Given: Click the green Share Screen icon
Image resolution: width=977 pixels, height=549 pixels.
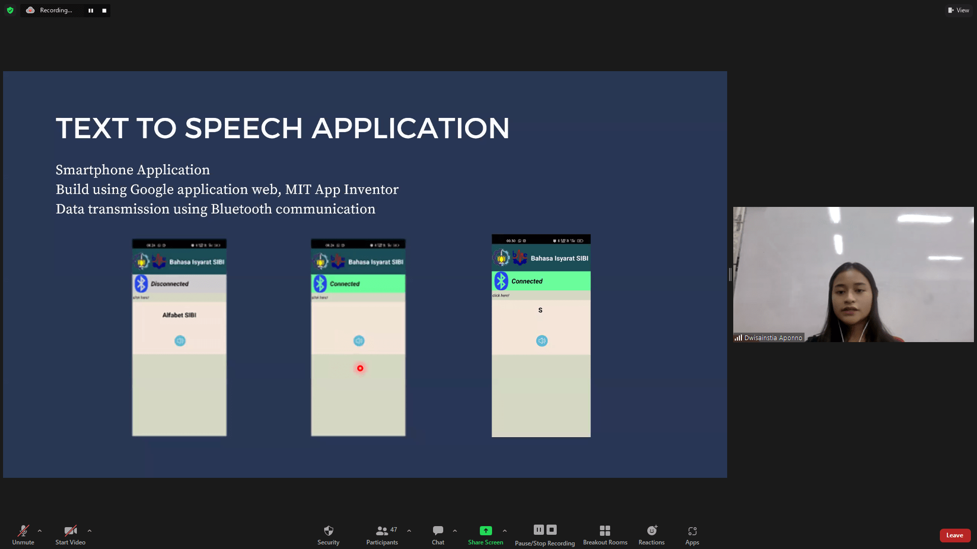Looking at the screenshot, I should coord(485,531).
